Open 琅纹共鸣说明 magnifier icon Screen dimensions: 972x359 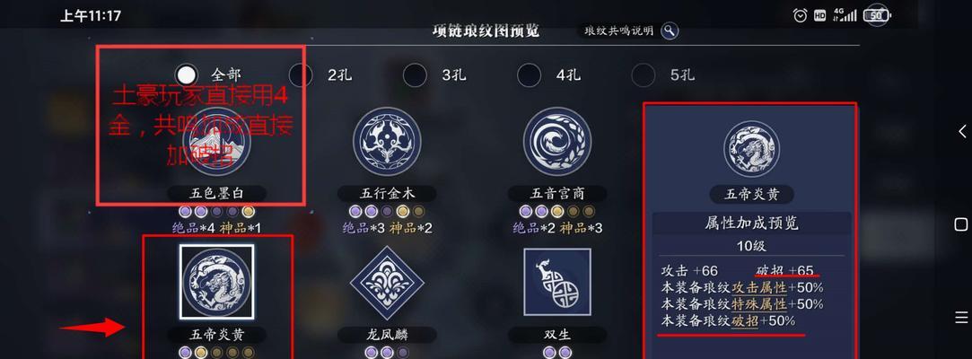tap(670, 31)
